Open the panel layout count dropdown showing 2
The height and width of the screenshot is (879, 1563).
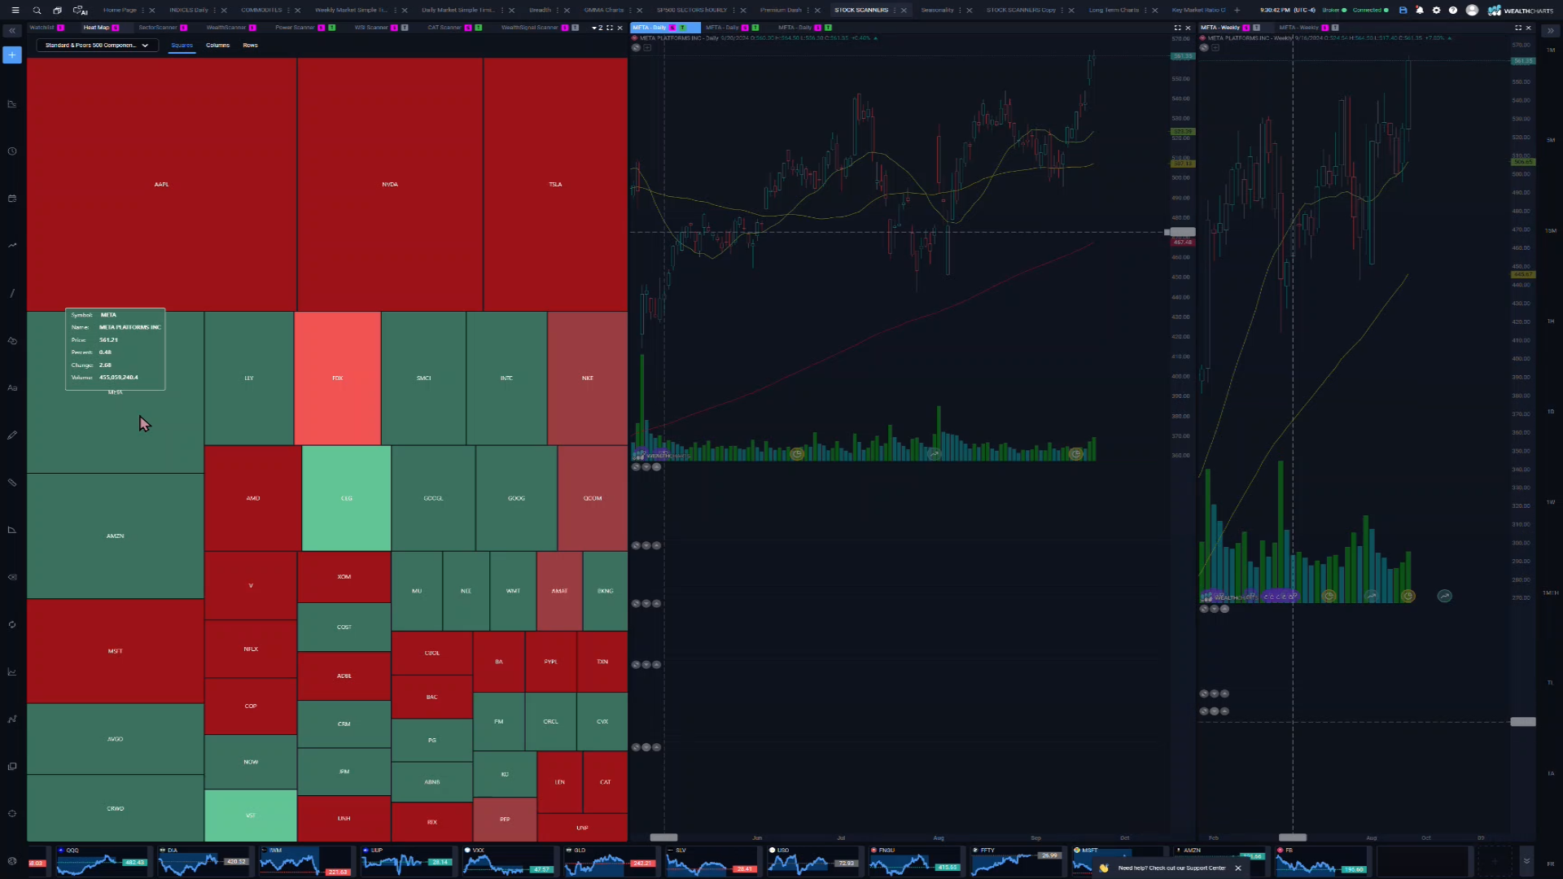[x=598, y=28]
